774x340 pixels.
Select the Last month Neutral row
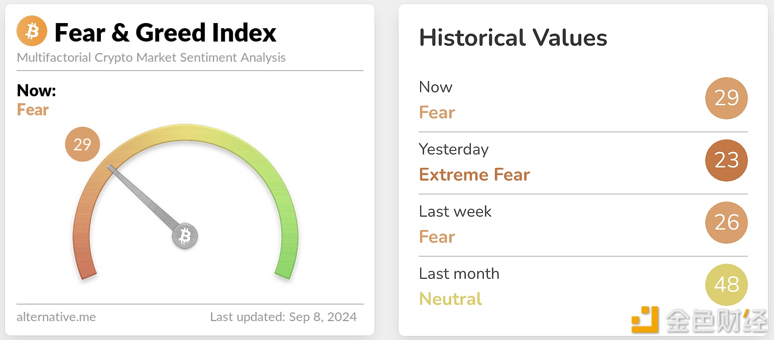(x=583, y=287)
